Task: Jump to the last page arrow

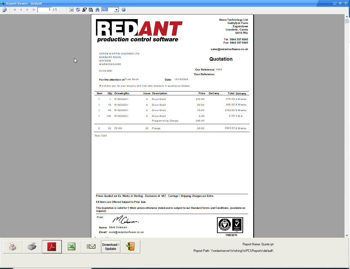Action: [x=34, y=10]
